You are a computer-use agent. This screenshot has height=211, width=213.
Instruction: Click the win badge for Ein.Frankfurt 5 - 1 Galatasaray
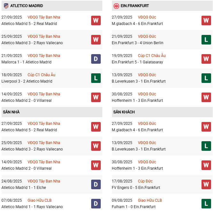[206, 59]
